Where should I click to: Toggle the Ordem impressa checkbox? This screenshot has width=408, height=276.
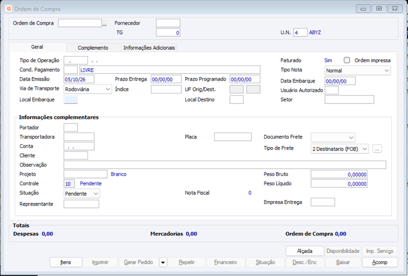[x=347, y=60]
